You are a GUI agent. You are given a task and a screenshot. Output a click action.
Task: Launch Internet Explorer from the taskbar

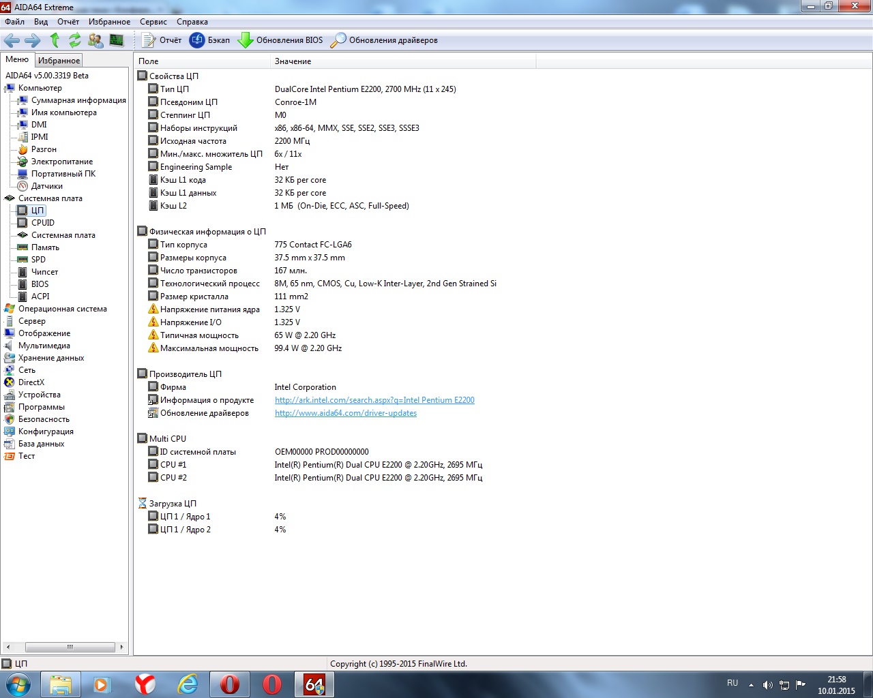[x=188, y=684]
